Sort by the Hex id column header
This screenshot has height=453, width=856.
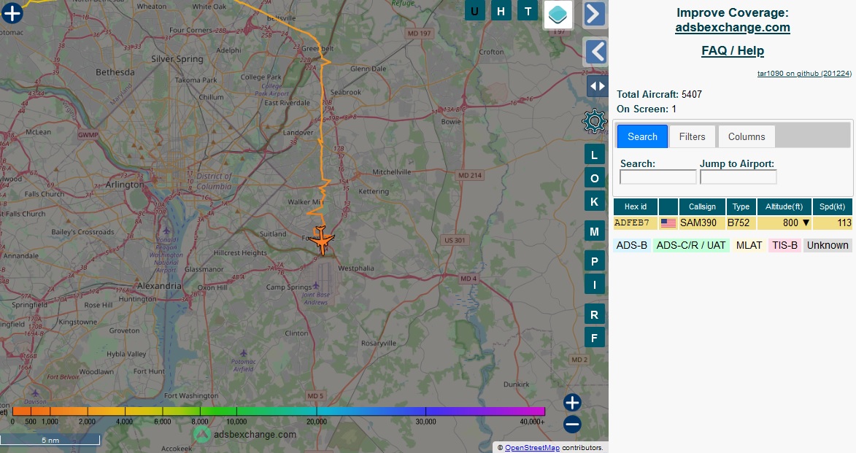[x=636, y=207]
